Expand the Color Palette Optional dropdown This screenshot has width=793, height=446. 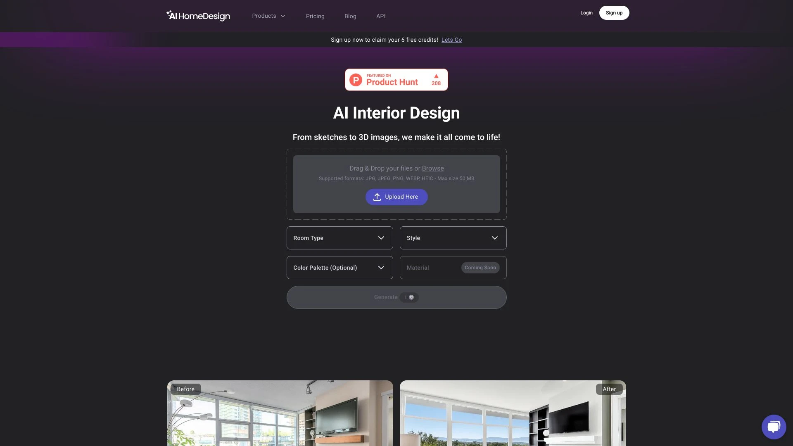tap(340, 267)
